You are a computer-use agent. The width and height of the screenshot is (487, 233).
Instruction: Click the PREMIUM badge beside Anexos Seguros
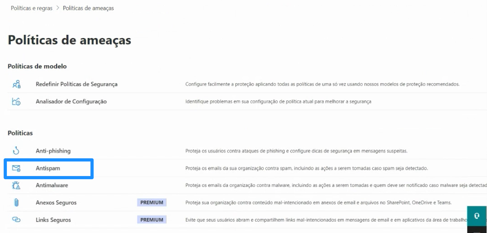(152, 203)
